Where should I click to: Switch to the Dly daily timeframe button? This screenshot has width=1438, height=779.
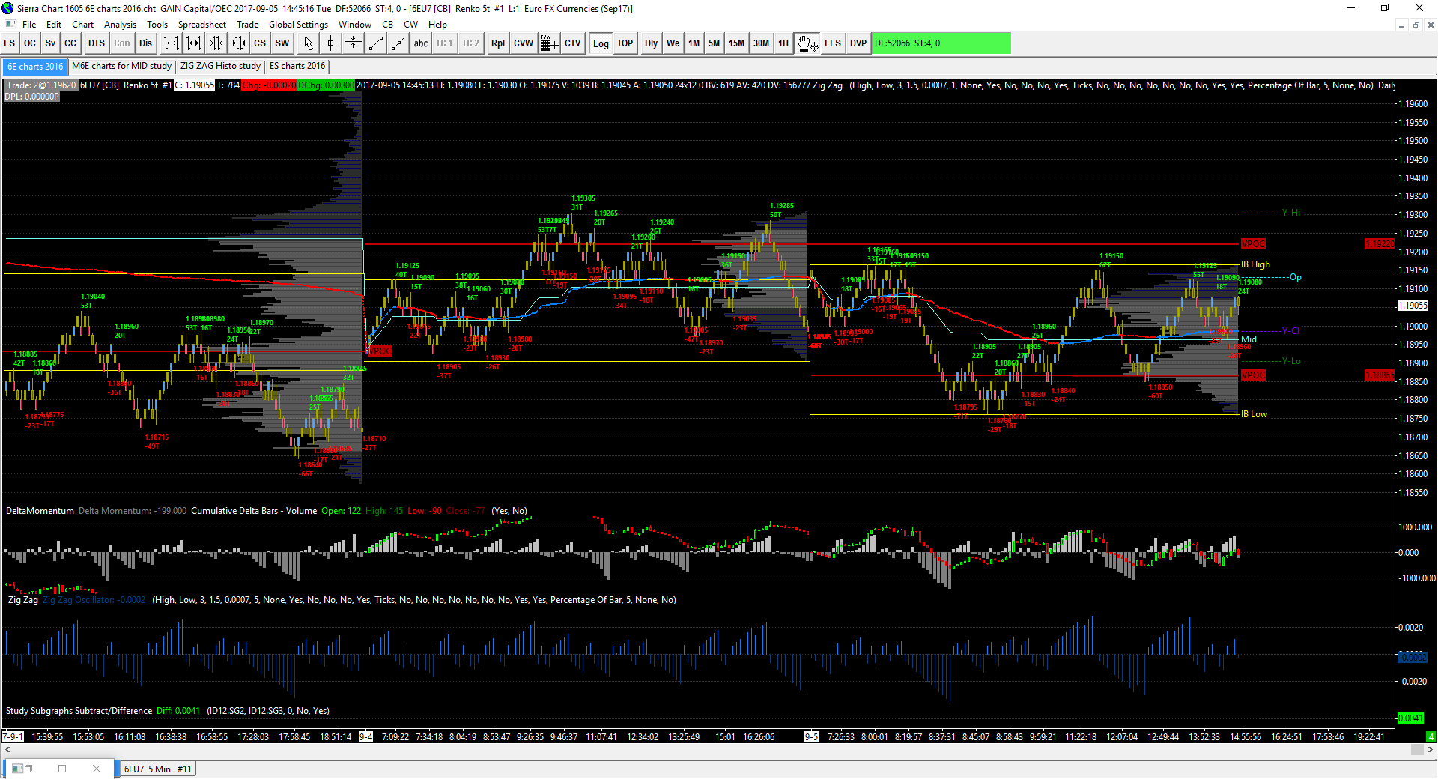(x=651, y=43)
